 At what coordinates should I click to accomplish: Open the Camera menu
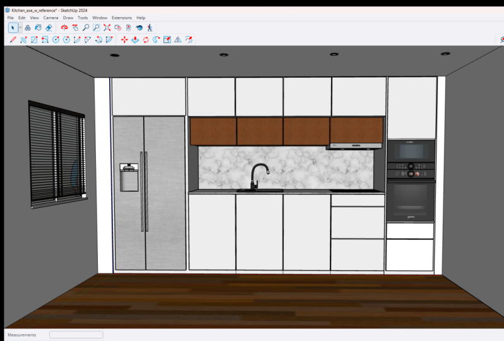[51, 18]
